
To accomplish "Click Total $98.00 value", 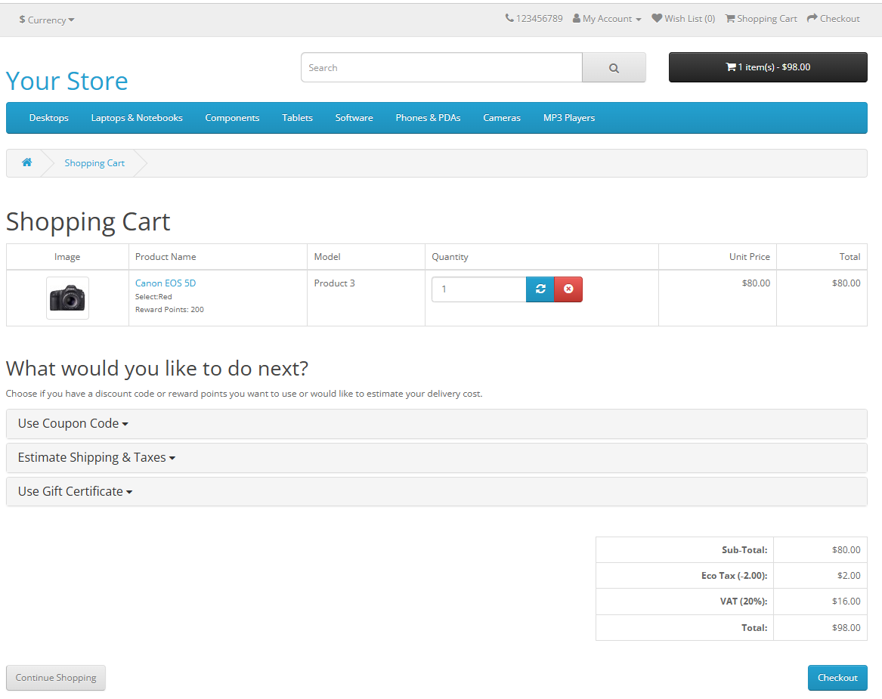I will [846, 627].
